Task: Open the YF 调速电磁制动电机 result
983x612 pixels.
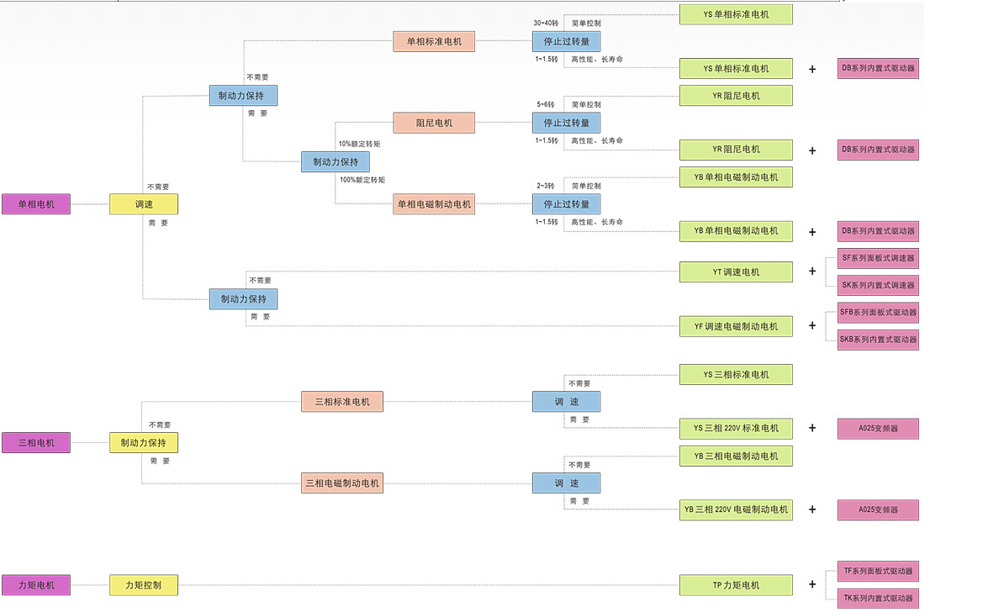Action: pyautogui.click(x=736, y=326)
